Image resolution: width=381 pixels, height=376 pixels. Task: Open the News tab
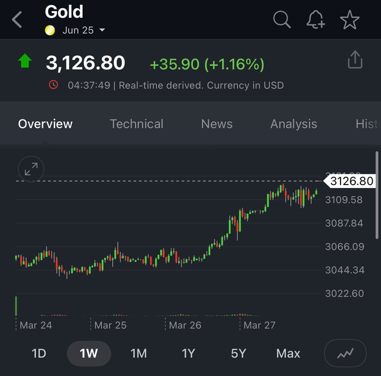[217, 124]
